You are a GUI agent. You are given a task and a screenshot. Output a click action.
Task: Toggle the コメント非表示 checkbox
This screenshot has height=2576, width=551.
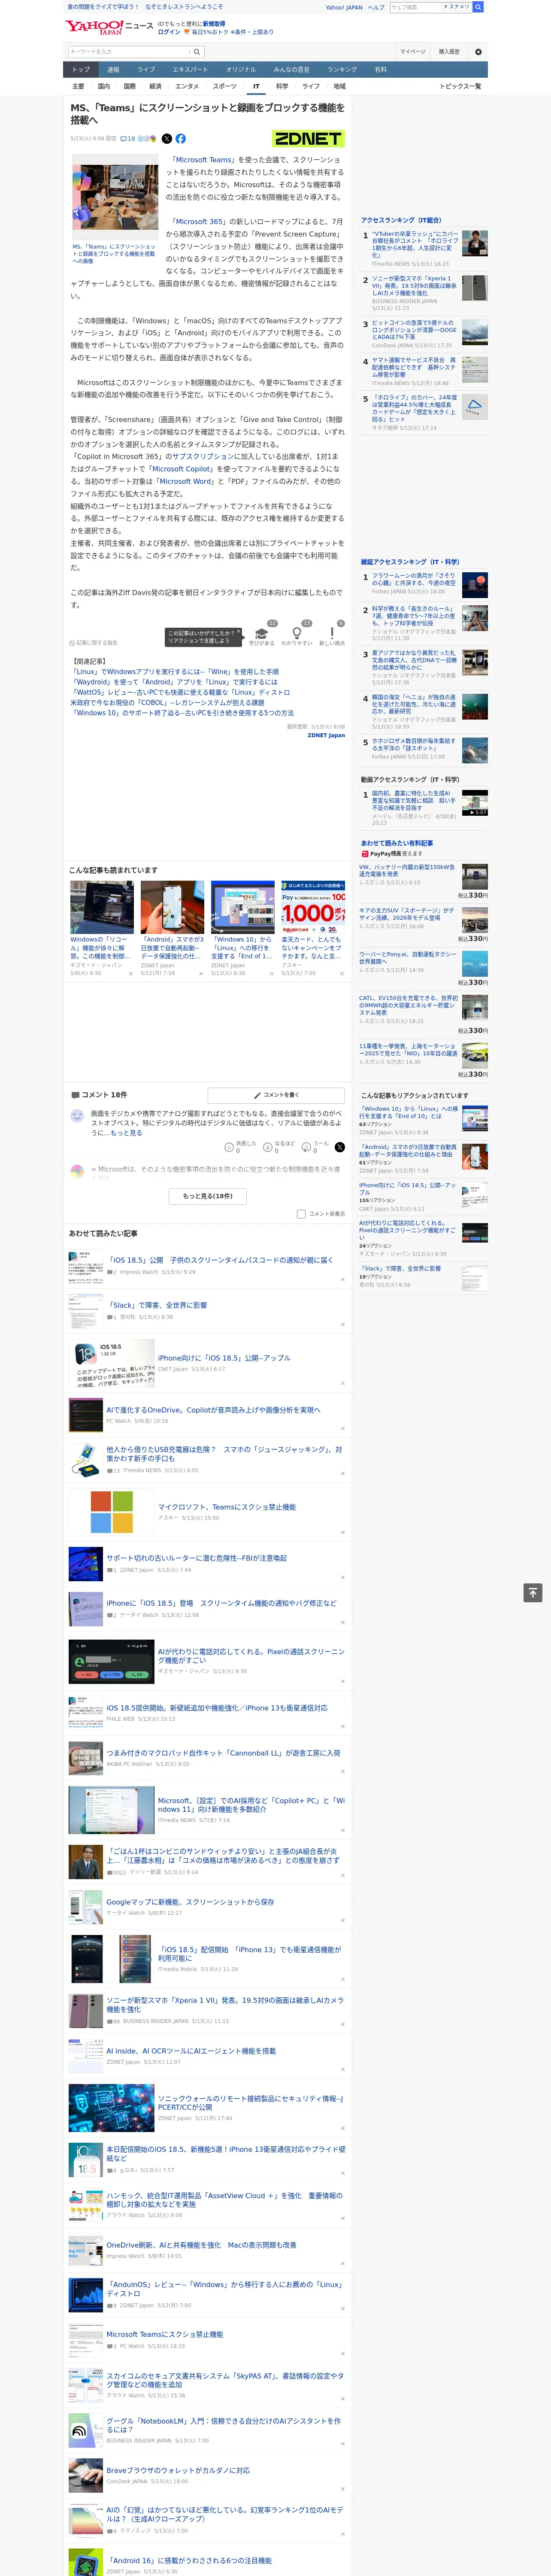click(x=301, y=1214)
